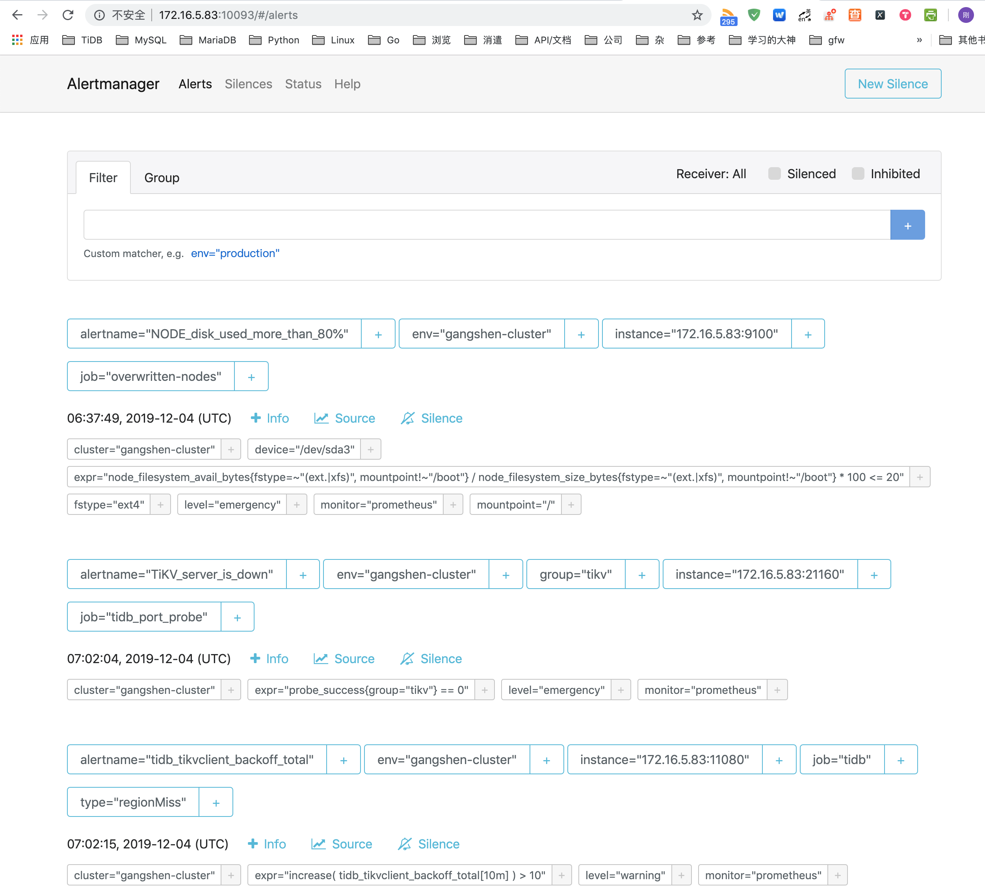Screen dimensions: 985x891
Task: Focus the custom matcher filter input field
Action: [486, 225]
